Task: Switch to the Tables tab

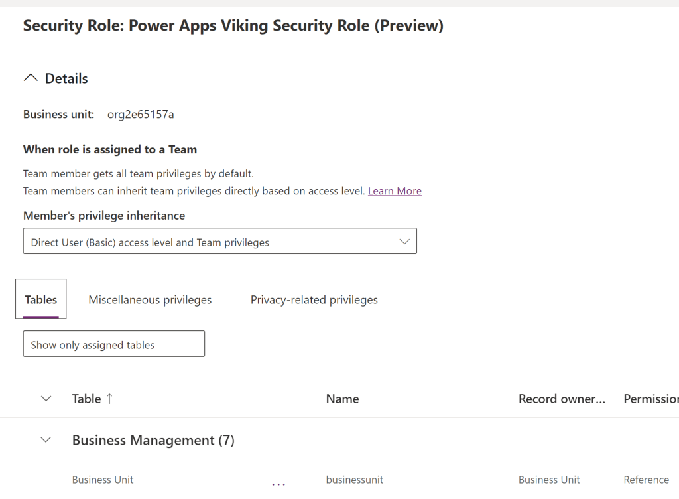Action: (x=41, y=300)
